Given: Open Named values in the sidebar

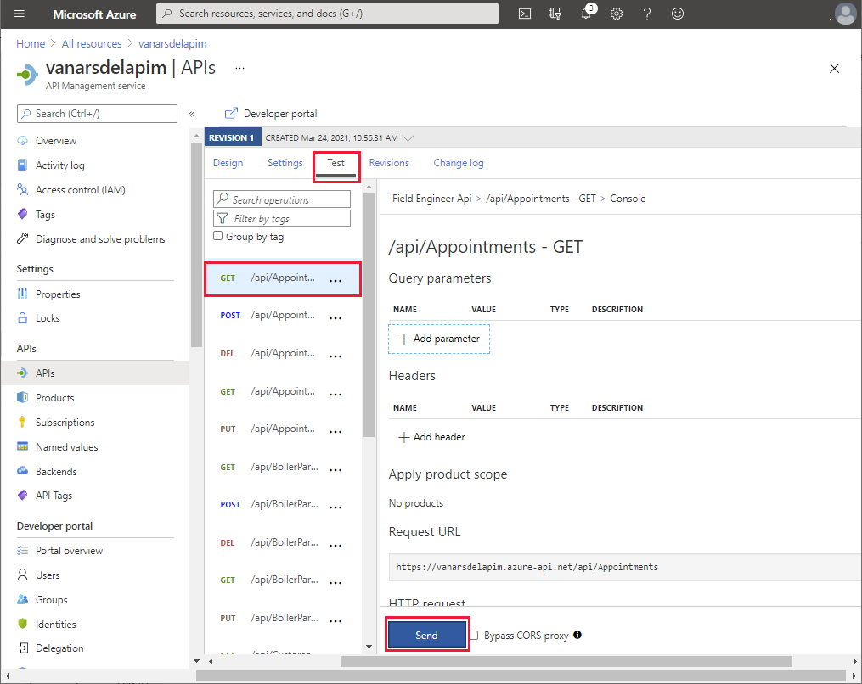Looking at the screenshot, I should (66, 447).
